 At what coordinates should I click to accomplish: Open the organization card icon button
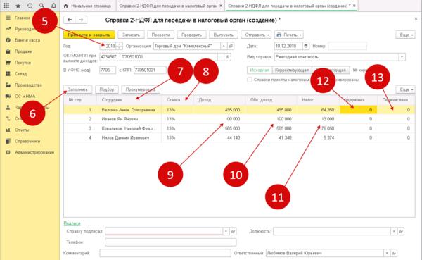pos(231,46)
